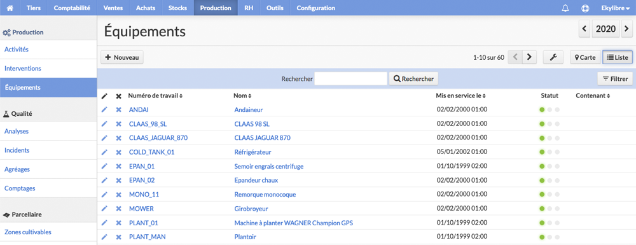
Task: Click the 2020 year button
Action: click(x=605, y=29)
